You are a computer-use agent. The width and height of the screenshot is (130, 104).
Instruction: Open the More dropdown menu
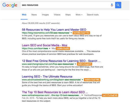(x=79, y=15)
